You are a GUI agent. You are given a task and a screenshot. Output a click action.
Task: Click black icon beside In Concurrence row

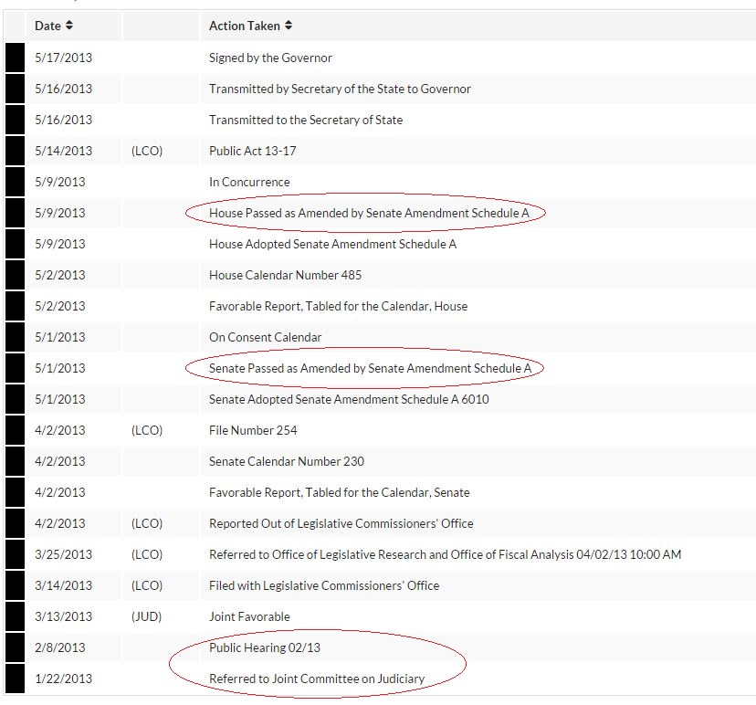[15, 182]
